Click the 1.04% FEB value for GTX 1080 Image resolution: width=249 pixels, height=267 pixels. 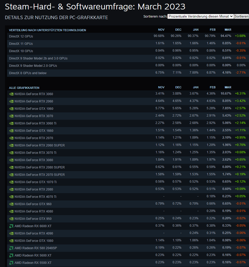click(x=211, y=240)
